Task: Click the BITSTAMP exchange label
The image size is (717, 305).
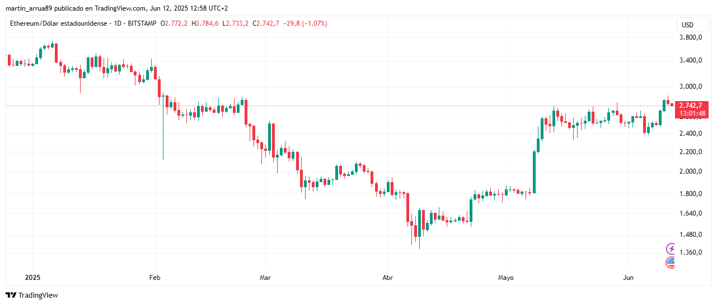Action: pyautogui.click(x=142, y=23)
